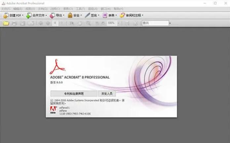Expand the 查找 search options arrow
The image size is (230, 143).
pyautogui.click(x=170, y=23)
